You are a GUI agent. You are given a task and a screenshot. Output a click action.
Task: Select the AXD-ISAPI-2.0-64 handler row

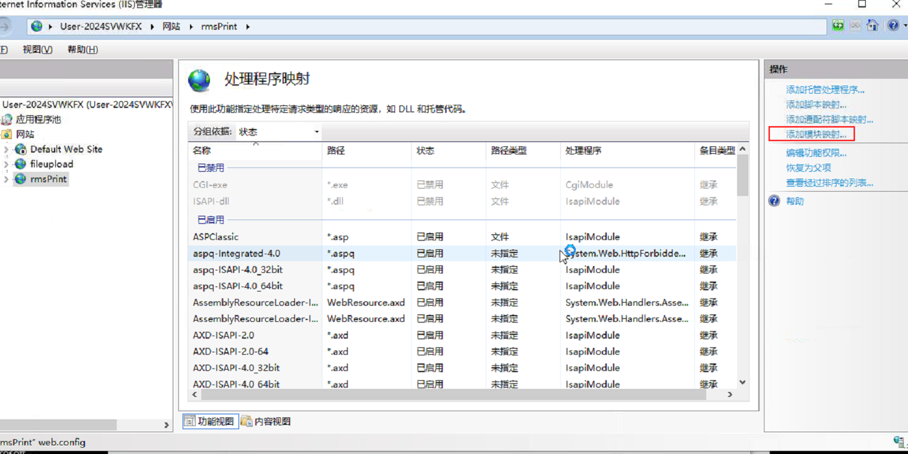click(x=462, y=352)
